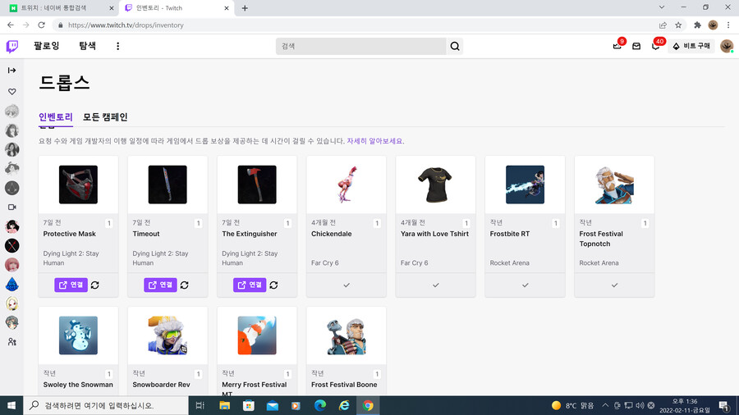Click the Yara with Love Tshirt thumbnail

pos(435,185)
